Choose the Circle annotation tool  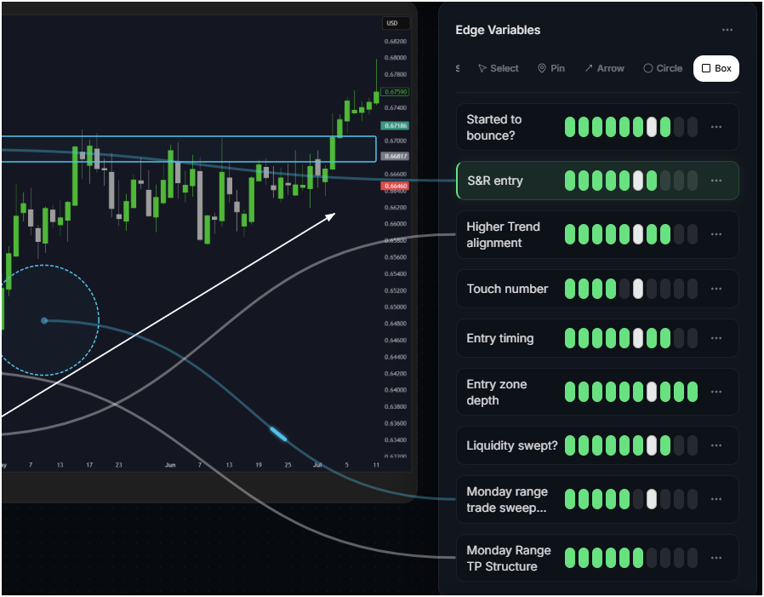(663, 68)
